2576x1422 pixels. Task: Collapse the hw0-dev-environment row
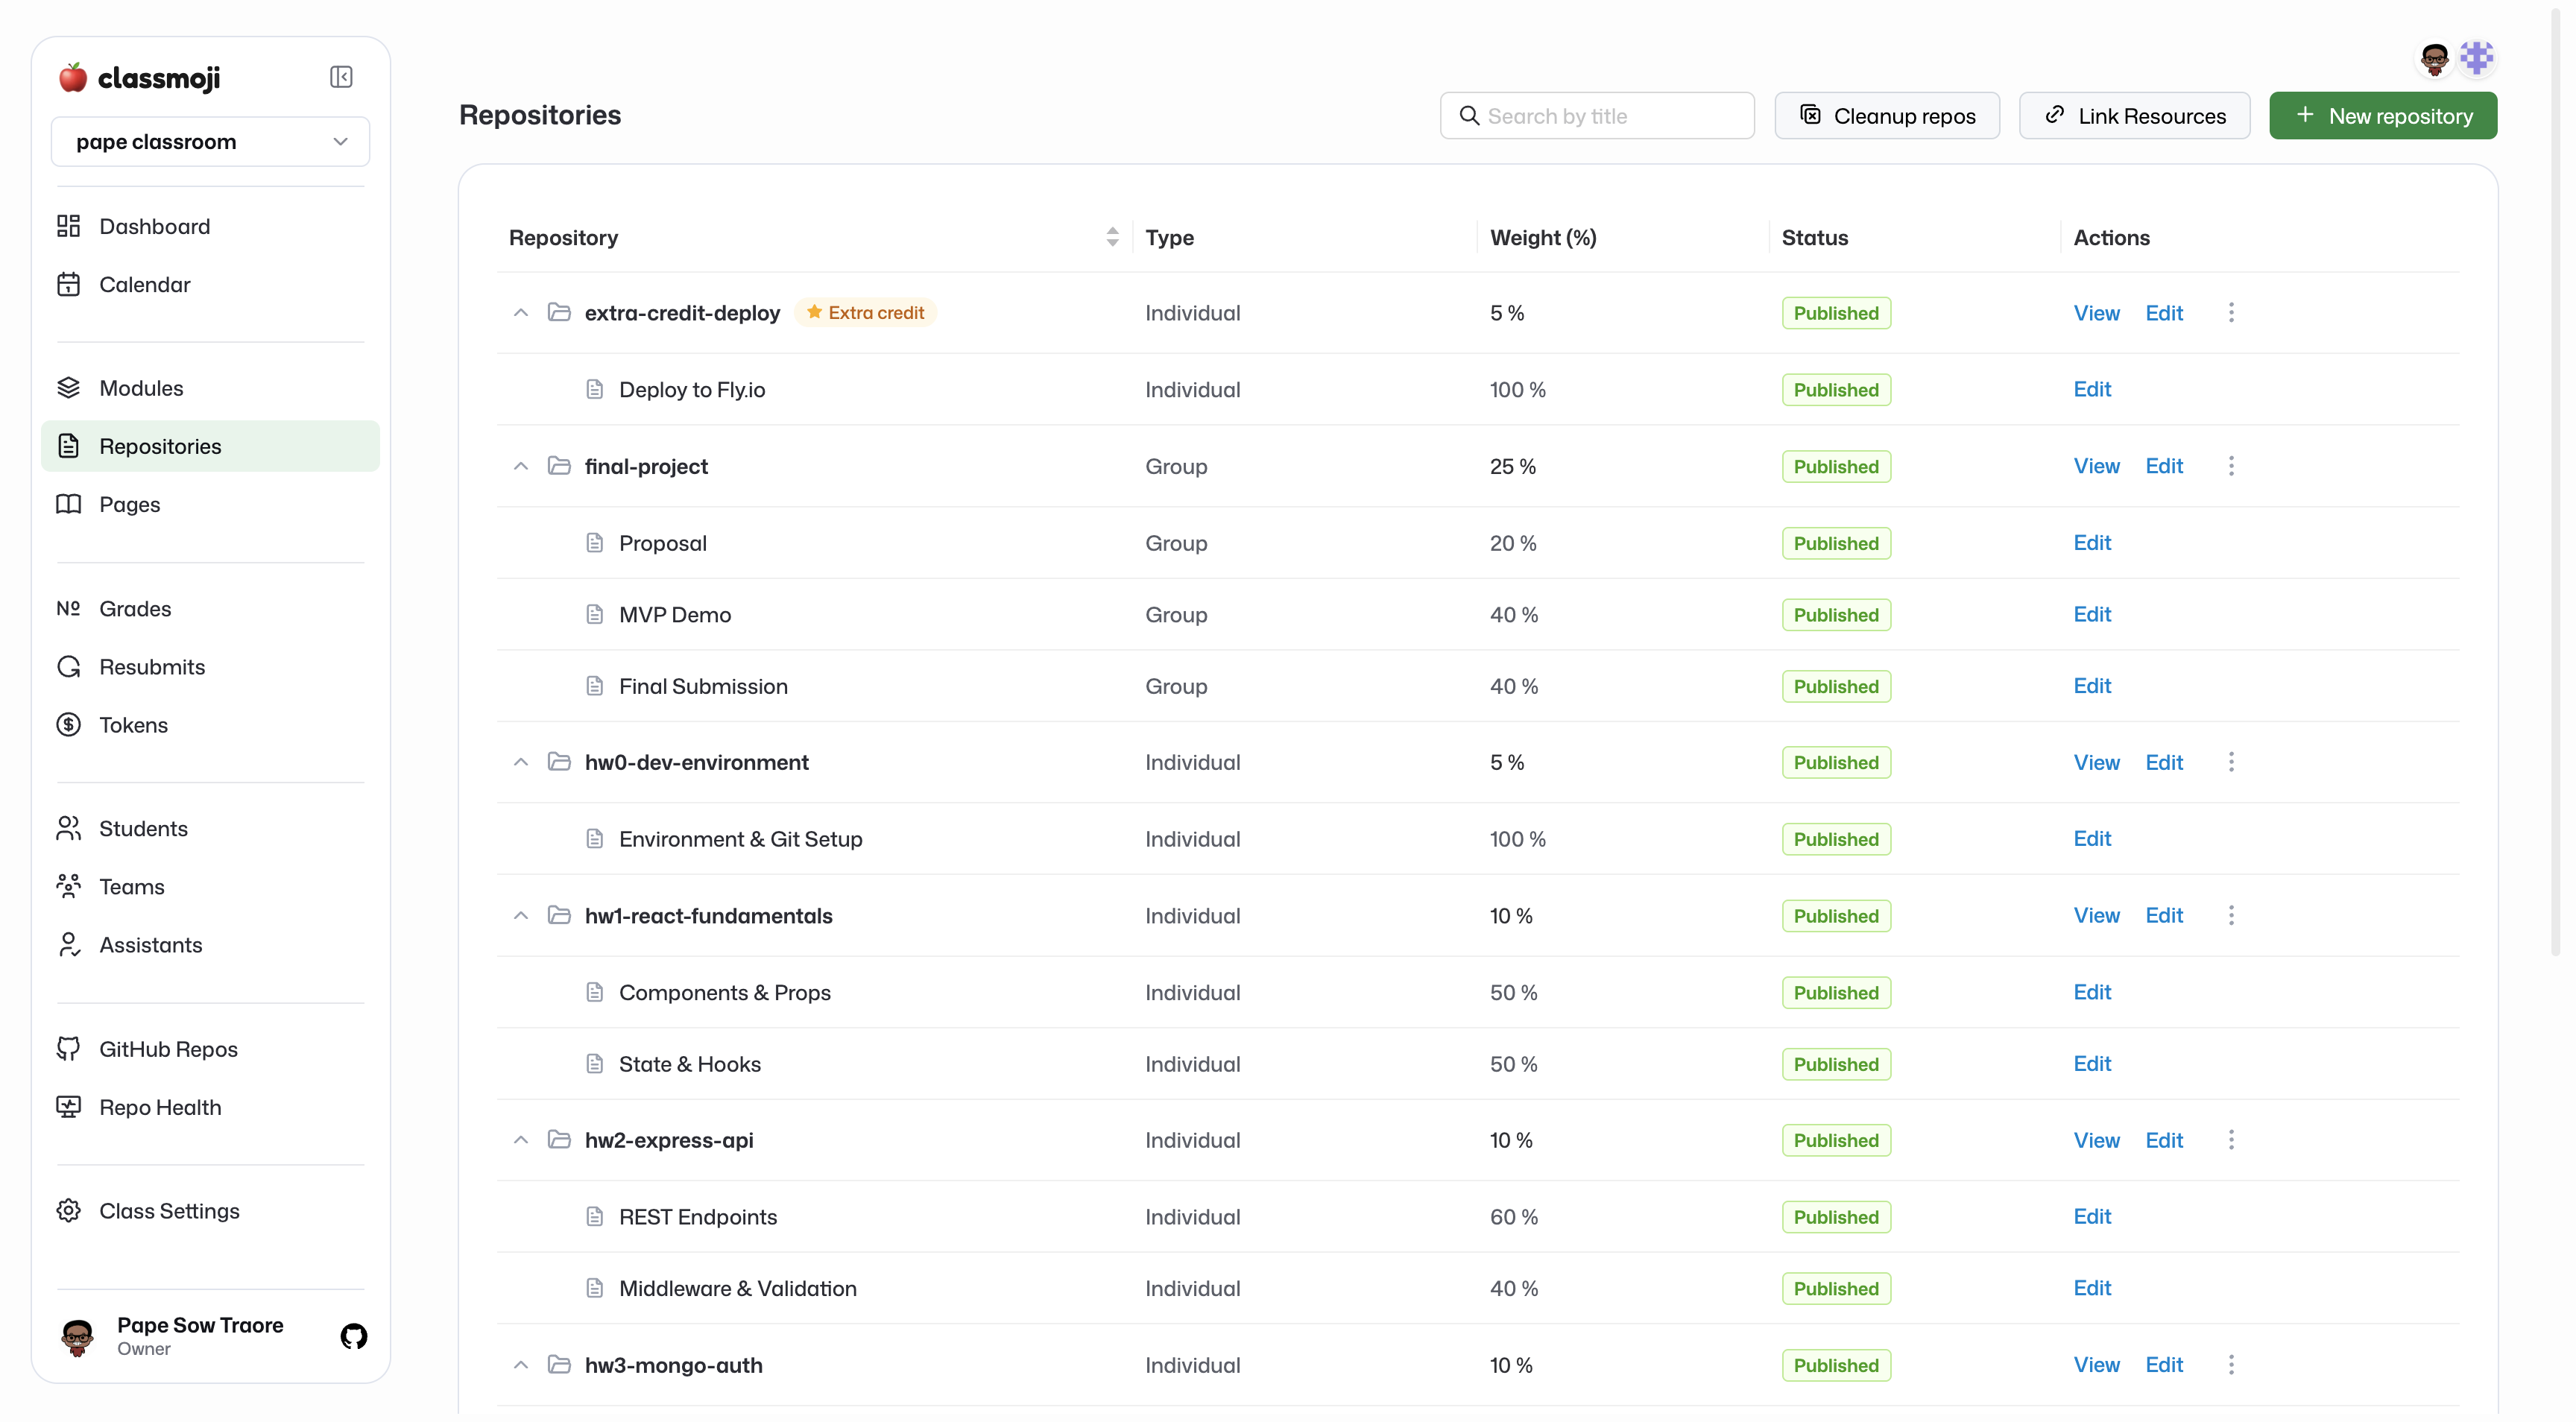[x=521, y=762]
